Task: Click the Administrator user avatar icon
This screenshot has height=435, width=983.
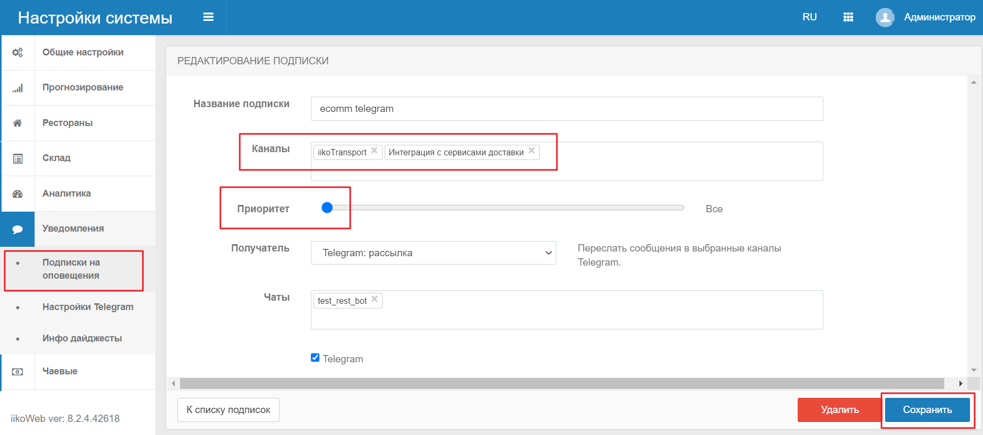Action: (x=885, y=17)
